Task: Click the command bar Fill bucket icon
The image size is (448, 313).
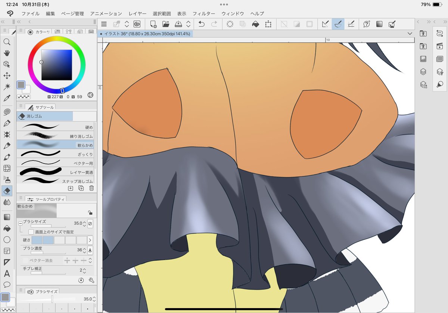Action: pyautogui.click(x=255, y=24)
